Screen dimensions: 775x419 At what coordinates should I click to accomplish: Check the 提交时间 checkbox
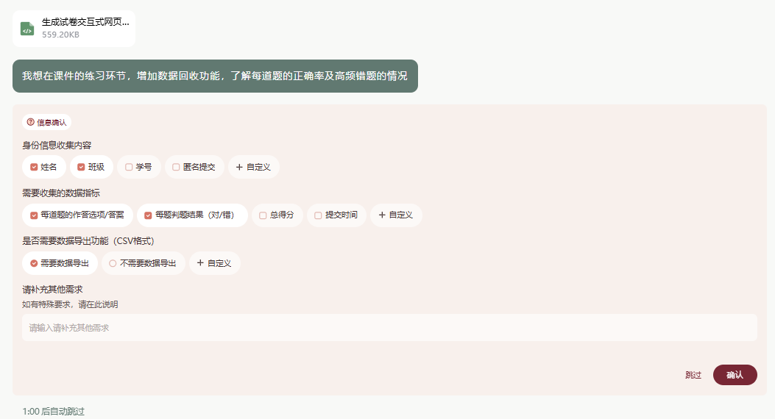[318, 215]
